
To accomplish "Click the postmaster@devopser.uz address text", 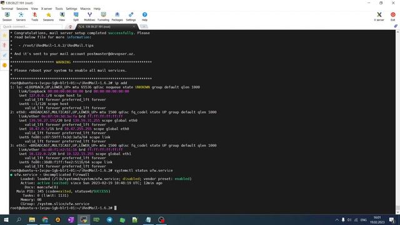I will pos(110,54).
